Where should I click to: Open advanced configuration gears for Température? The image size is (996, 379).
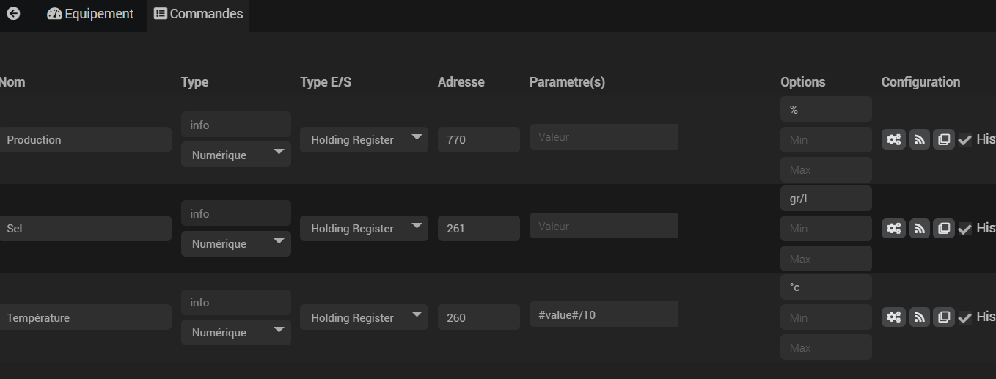pyautogui.click(x=893, y=317)
